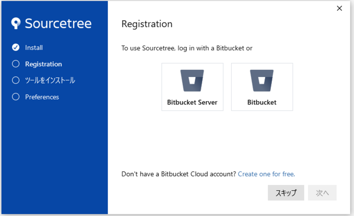Image resolution: width=354 pixels, height=216 pixels.
Task: Click the Bitbucket cloud bucket icon
Action: (x=262, y=81)
